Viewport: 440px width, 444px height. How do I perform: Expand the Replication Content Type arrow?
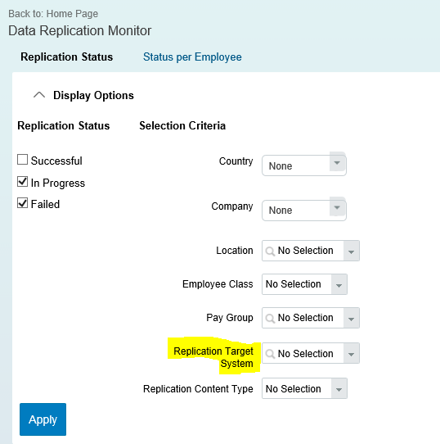(339, 389)
